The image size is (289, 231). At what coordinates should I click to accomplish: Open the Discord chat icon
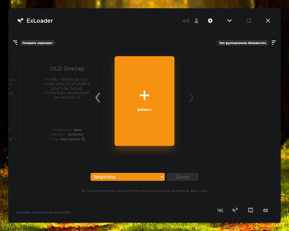(250, 210)
